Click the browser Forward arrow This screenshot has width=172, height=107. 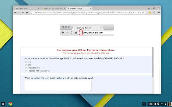[19, 13]
